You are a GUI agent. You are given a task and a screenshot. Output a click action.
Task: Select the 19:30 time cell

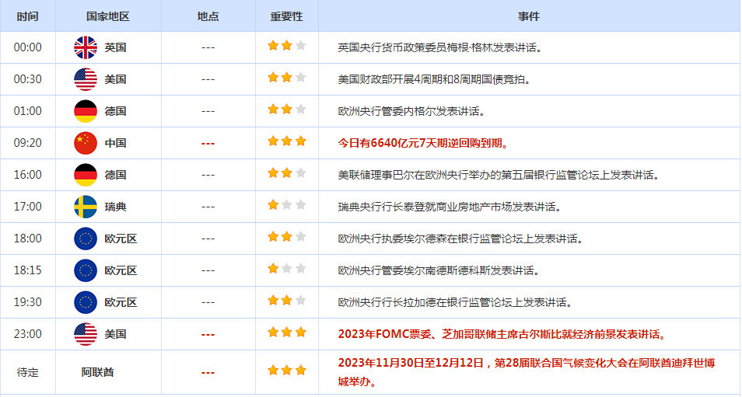pos(27,302)
